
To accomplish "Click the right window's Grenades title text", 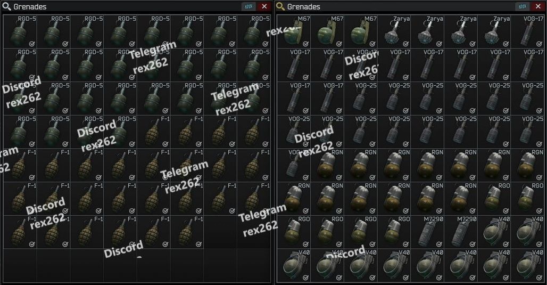I will (303, 6).
